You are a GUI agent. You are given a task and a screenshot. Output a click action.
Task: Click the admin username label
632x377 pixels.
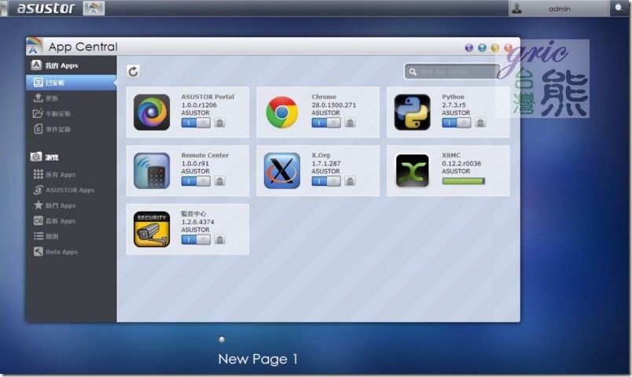[560, 9]
